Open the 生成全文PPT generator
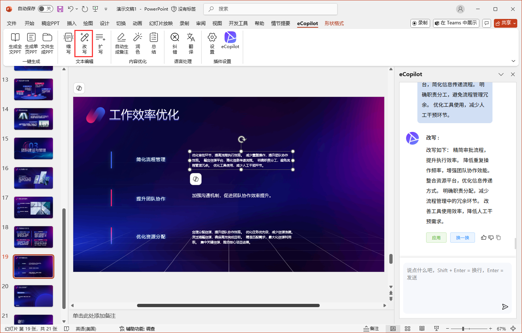 click(x=15, y=43)
